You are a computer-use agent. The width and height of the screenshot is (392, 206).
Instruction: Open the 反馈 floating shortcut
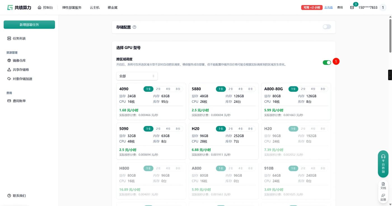(x=383, y=197)
